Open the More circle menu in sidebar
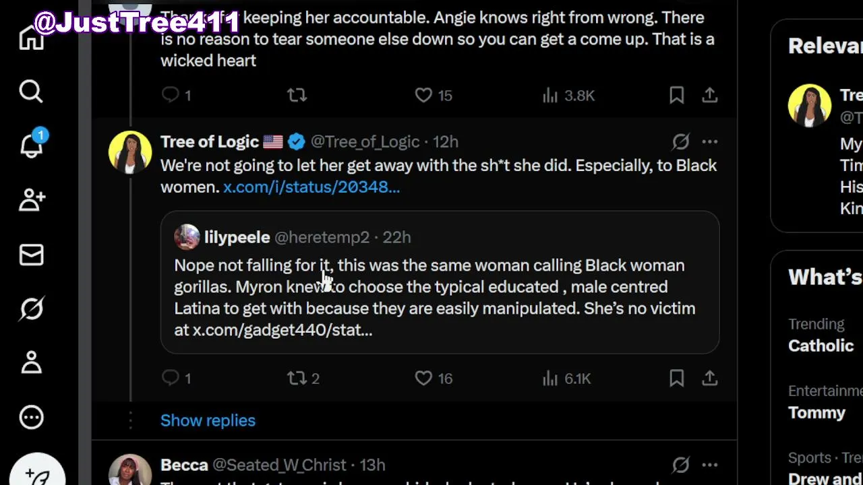Screen dimensions: 863x485 [31, 418]
